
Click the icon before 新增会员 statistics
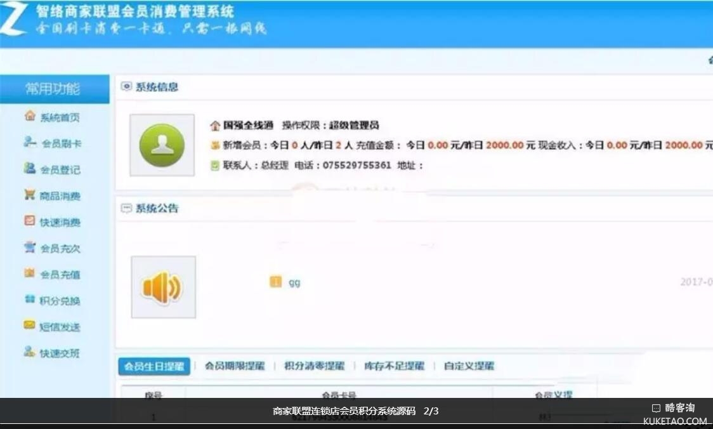pos(215,145)
